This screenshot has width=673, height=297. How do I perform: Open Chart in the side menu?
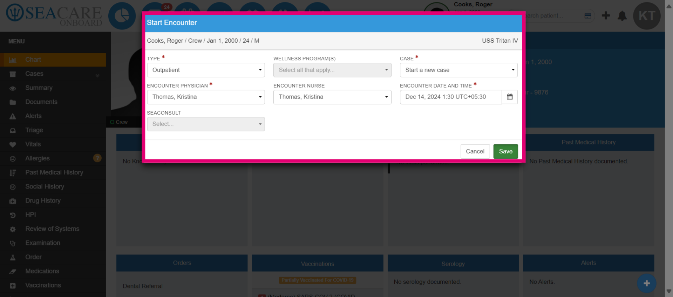pos(53,60)
